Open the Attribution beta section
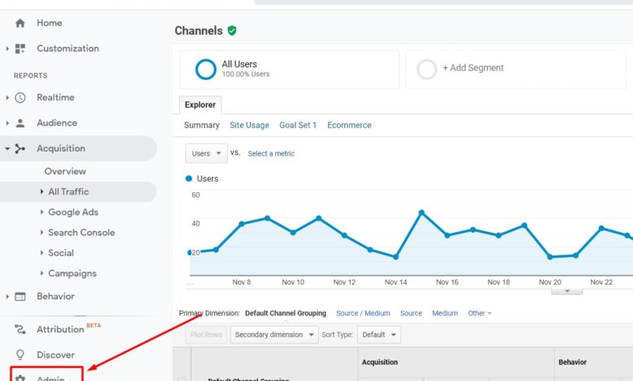 [61, 329]
